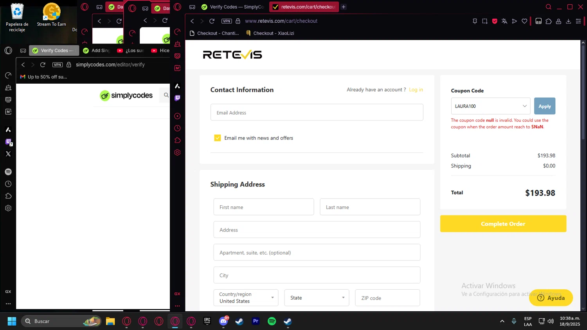The height and width of the screenshot is (330, 587).
Task: Open the Up to 50% off su... bookmark
Action: click(x=43, y=77)
